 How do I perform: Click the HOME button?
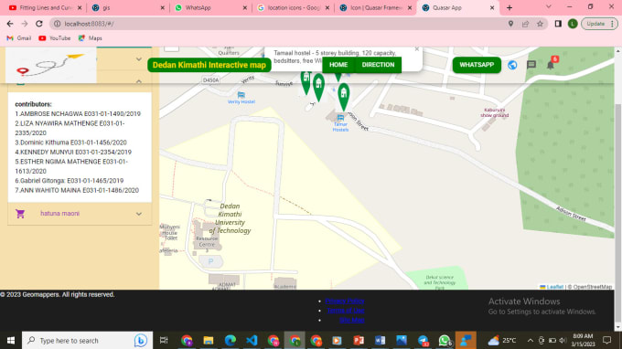click(x=338, y=65)
